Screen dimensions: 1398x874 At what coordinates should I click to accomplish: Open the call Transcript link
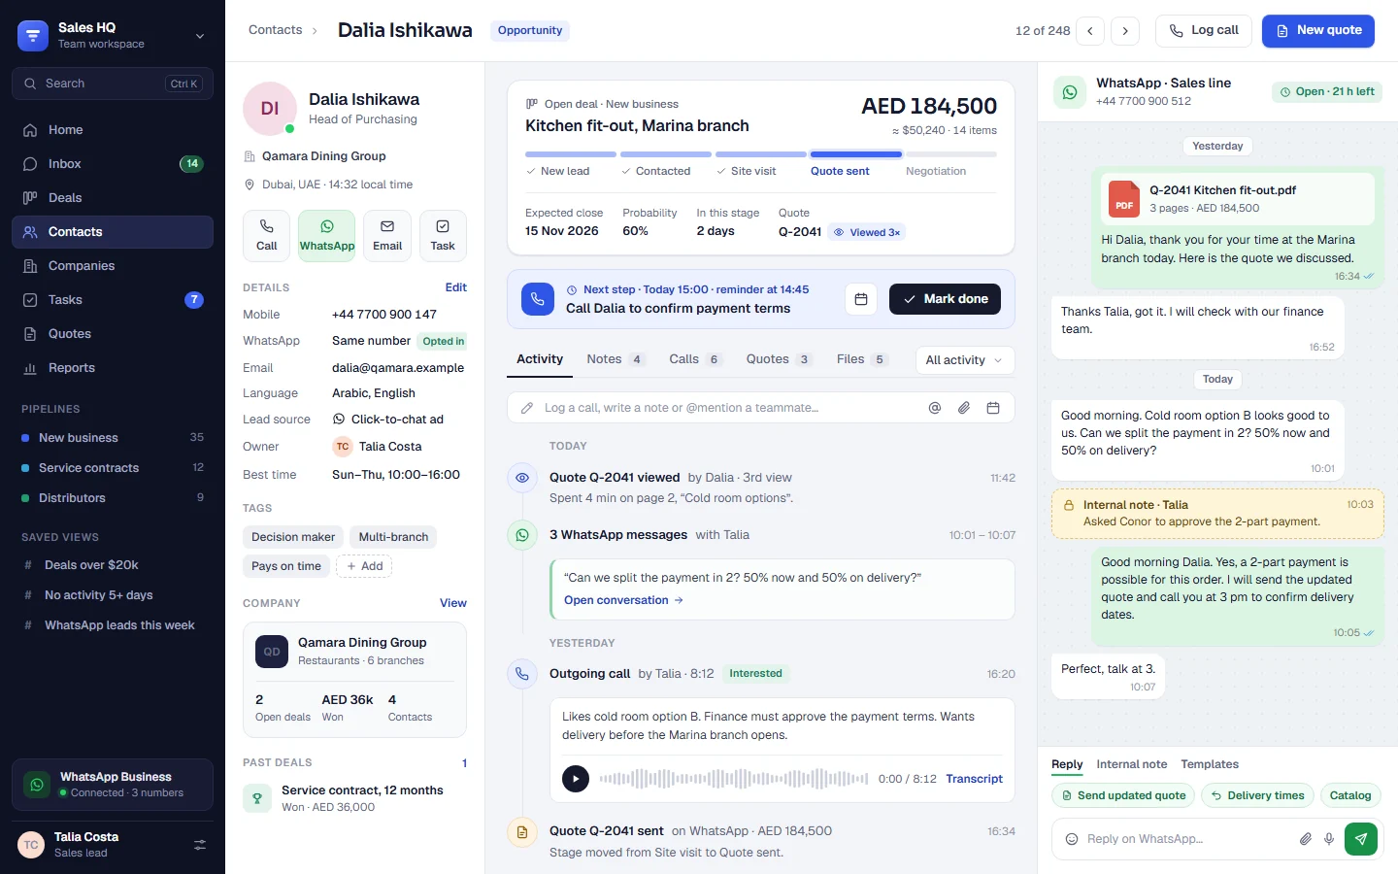click(974, 779)
